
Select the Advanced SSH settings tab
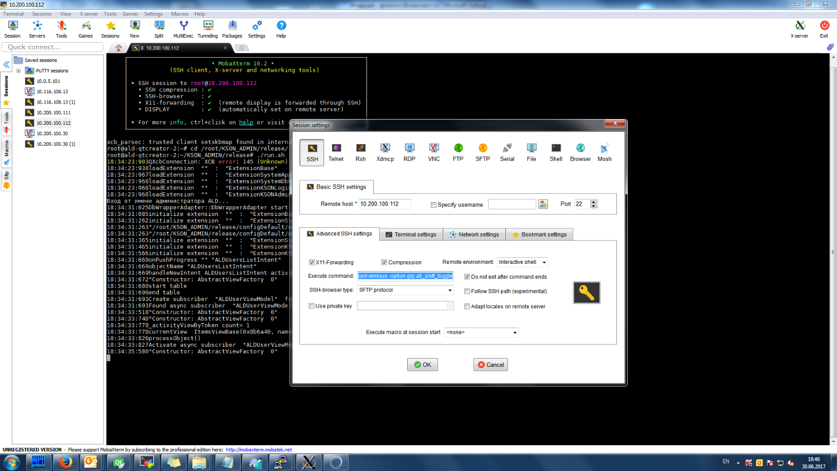(340, 234)
